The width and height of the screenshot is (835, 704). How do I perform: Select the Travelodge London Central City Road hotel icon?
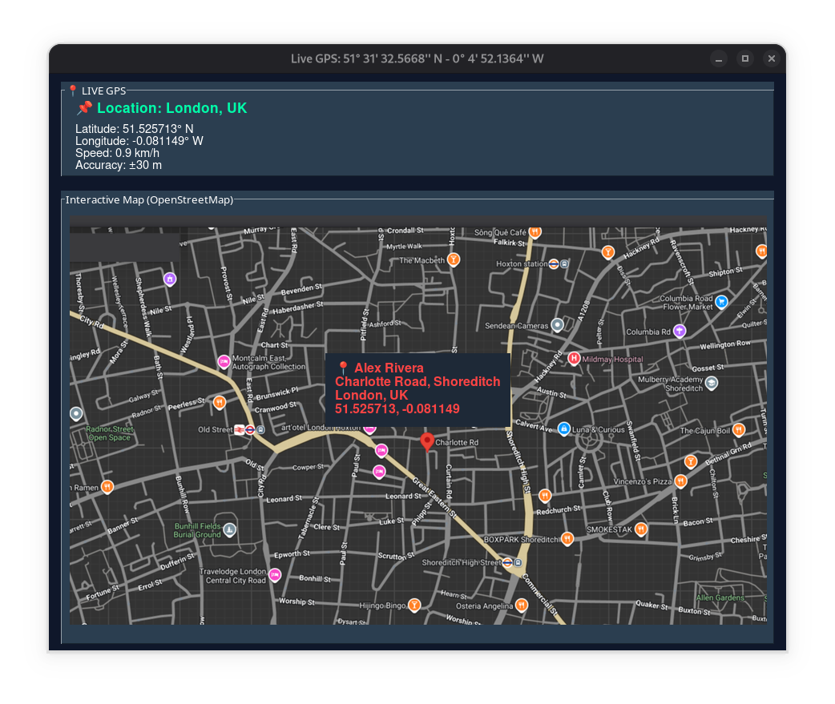pos(275,575)
